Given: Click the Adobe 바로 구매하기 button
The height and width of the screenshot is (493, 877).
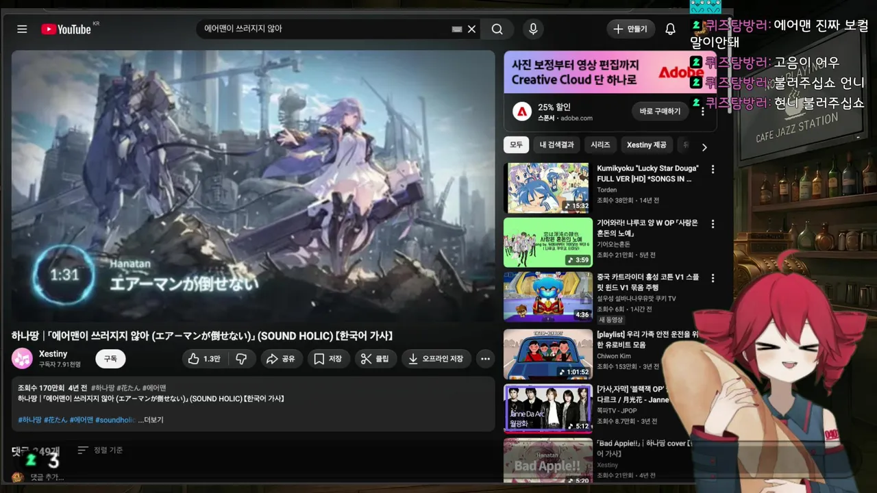Looking at the screenshot, I should pos(660,111).
